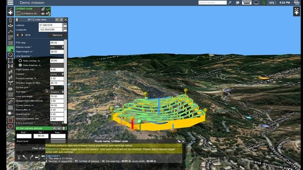Open the main hamburger menu
The height and width of the screenshot is (170, 303).
(10, 2)
